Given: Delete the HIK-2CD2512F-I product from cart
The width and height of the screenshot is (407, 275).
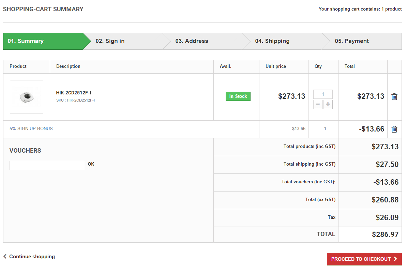Looking at the screenshot, I should 394,97.
